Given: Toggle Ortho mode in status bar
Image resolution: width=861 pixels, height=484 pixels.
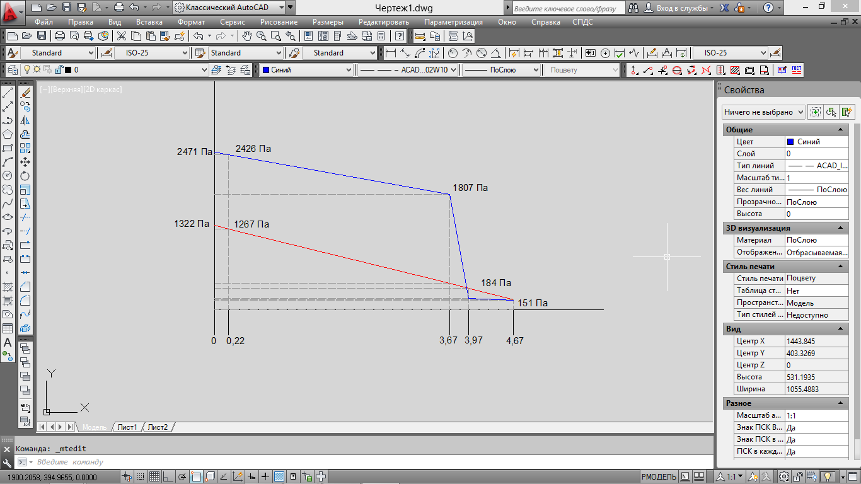Looking at the screenshot, I should 168,476.
